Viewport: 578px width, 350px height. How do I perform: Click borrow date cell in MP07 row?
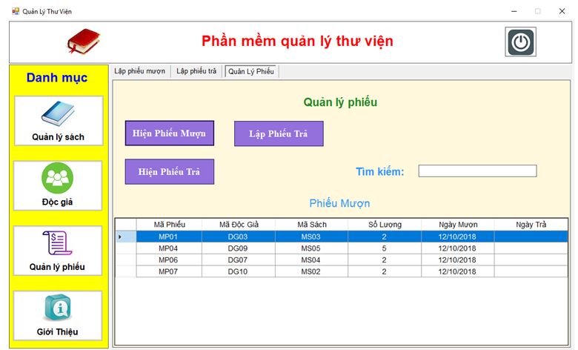[x=457, y=271]
